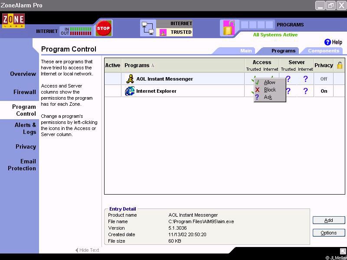Sort by the Programs column header

[x=183, y=65]
